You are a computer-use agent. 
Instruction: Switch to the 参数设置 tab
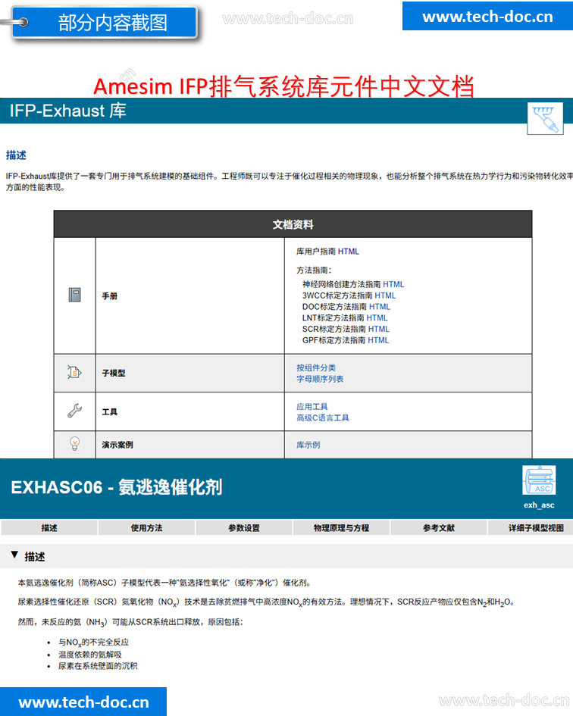click(244, 528)
